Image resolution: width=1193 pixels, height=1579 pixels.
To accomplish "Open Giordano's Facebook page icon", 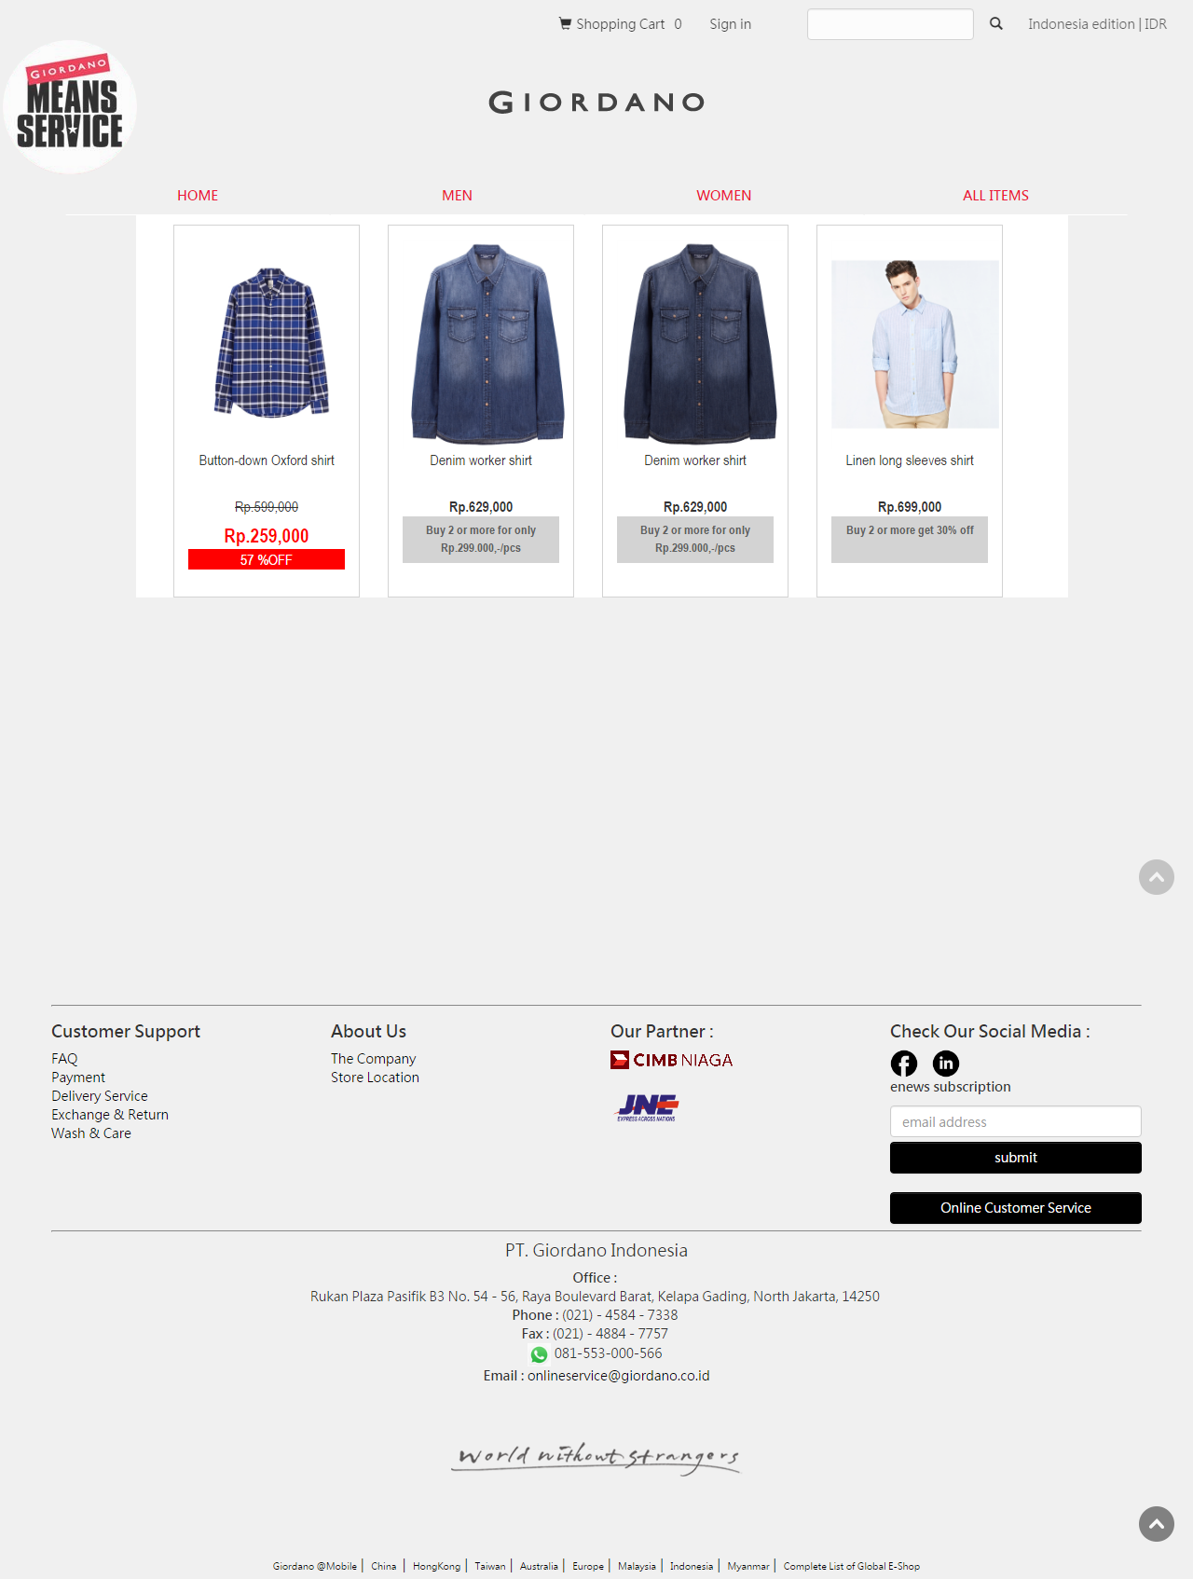I will 904,1064.
